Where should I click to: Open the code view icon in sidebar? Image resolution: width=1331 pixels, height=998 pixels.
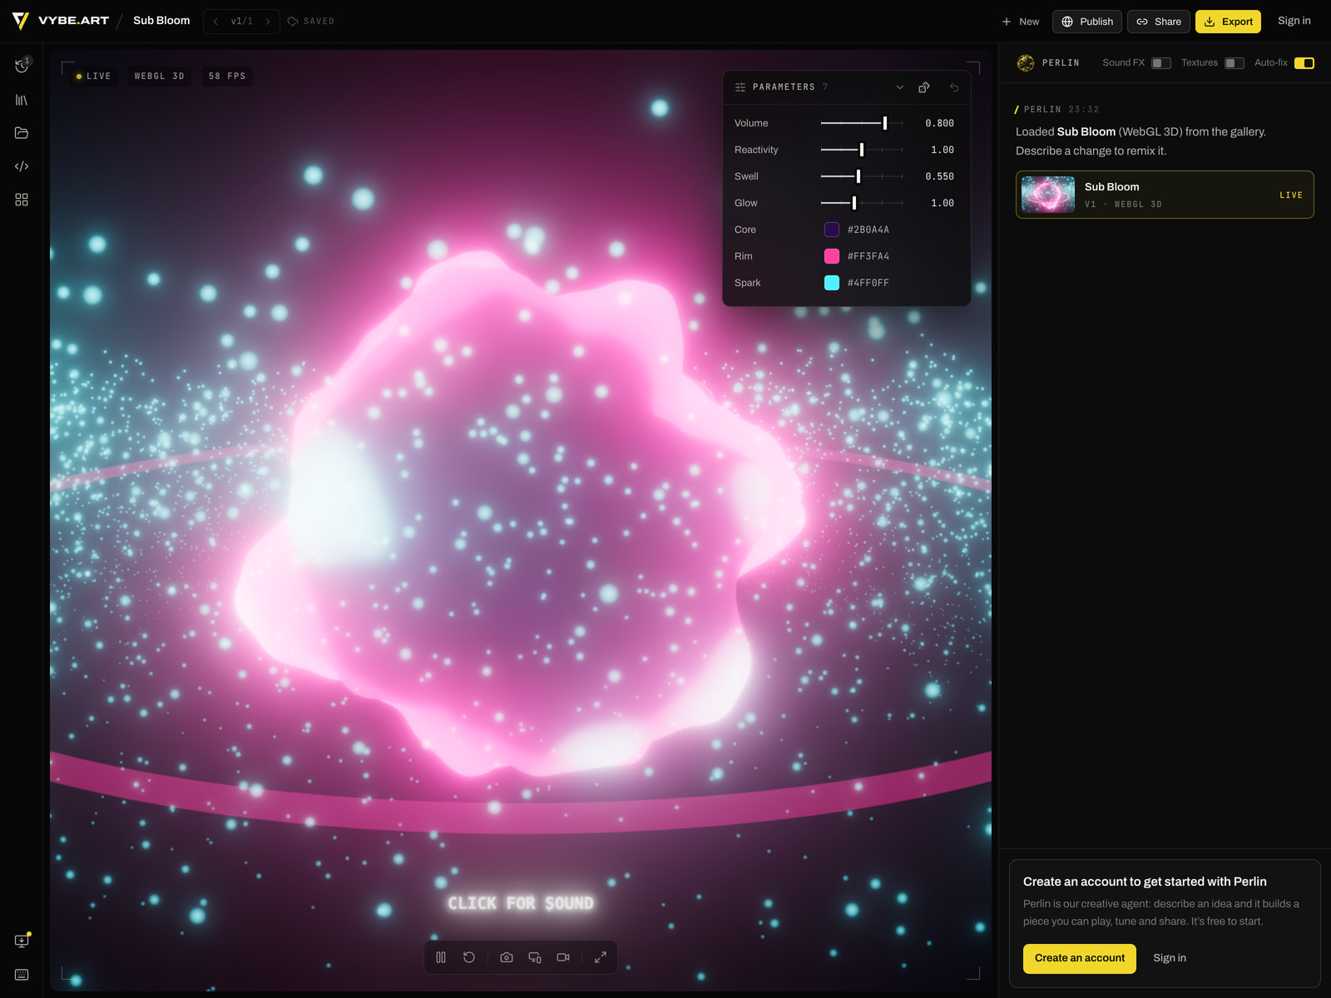coord(22,166)
